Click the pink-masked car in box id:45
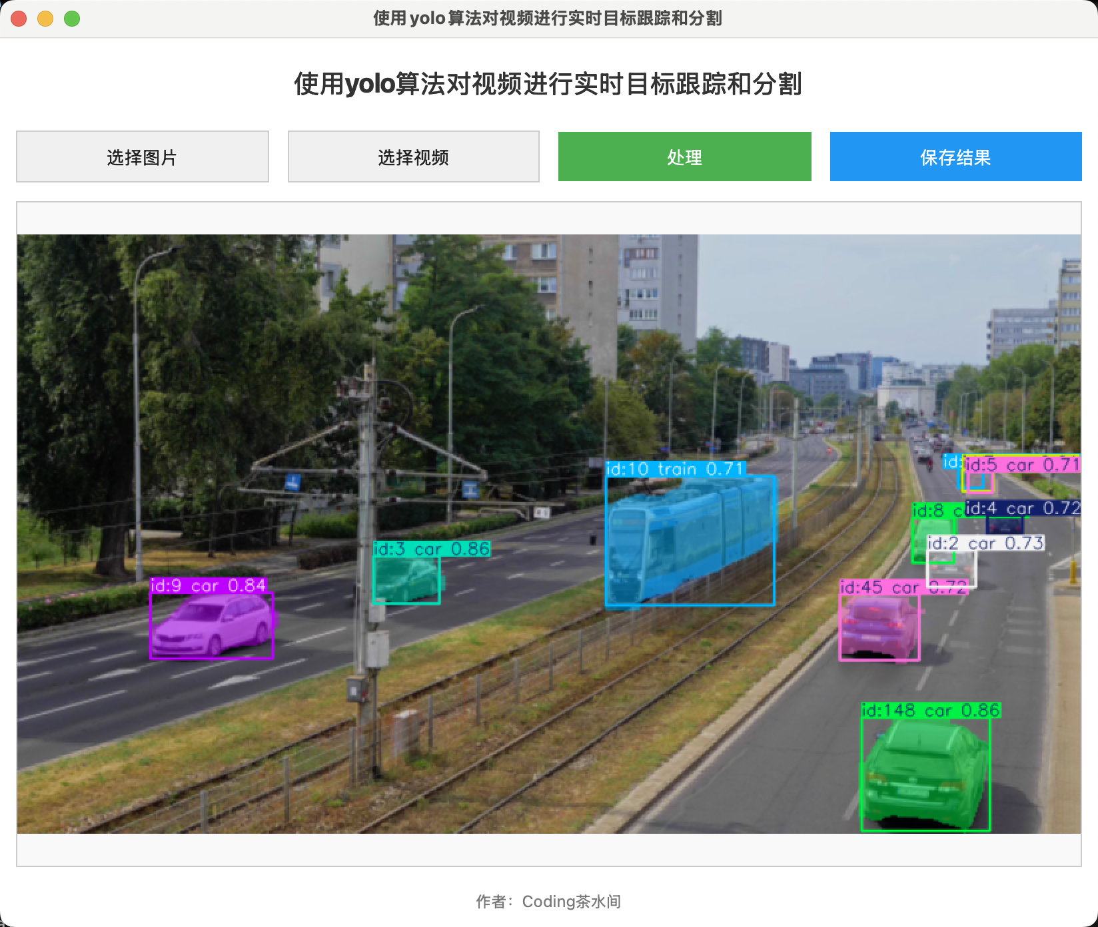The width and height of the screenshot is (1098, 927). click(x=878, y=628)
